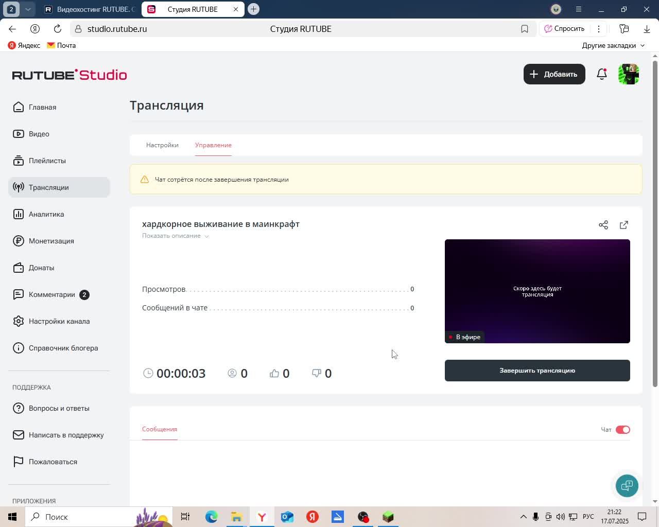Open stream in new window icon
This screenshot has width=659, height=527.
pos(624,225)
